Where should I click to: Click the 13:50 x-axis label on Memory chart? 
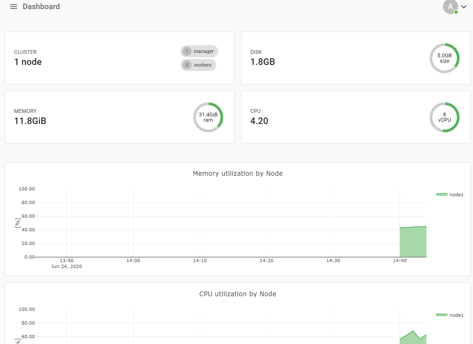click(67, 261)
